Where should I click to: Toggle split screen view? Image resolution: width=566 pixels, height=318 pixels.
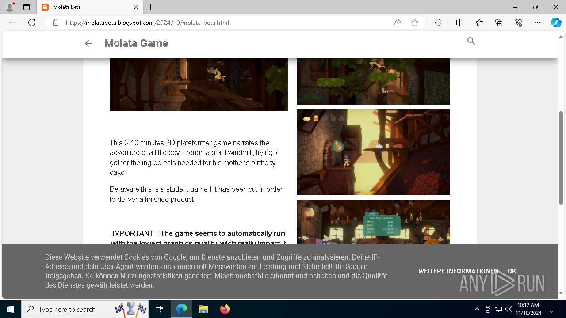459,23
